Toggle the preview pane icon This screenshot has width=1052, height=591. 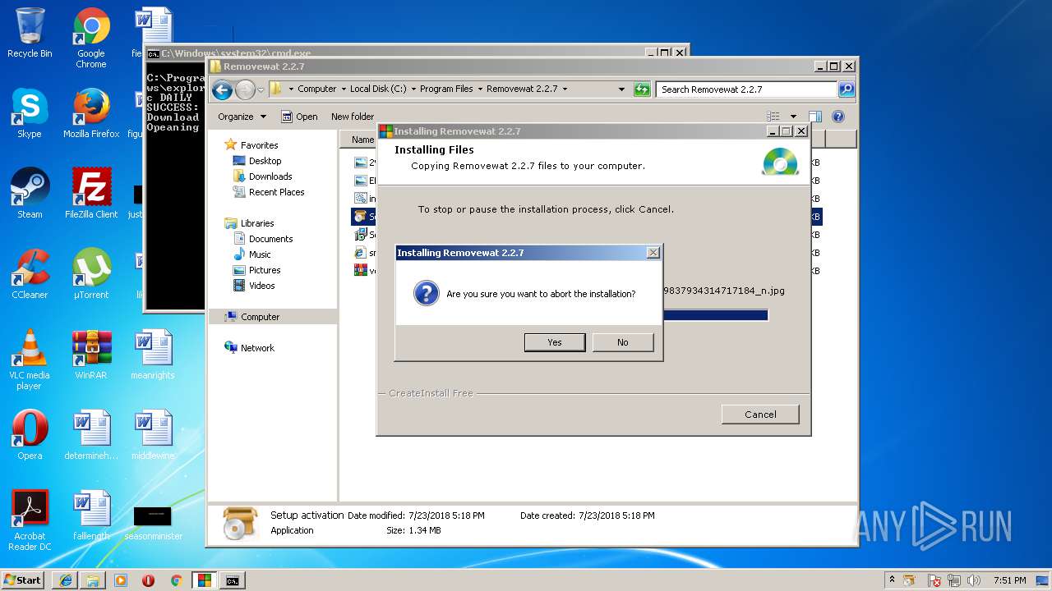pos(815,117)
